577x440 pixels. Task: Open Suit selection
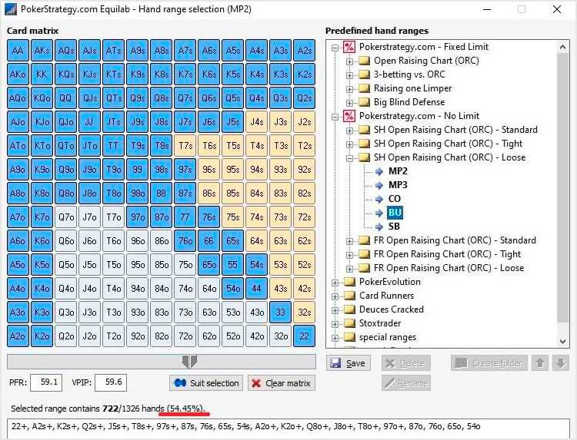point(206,383)
